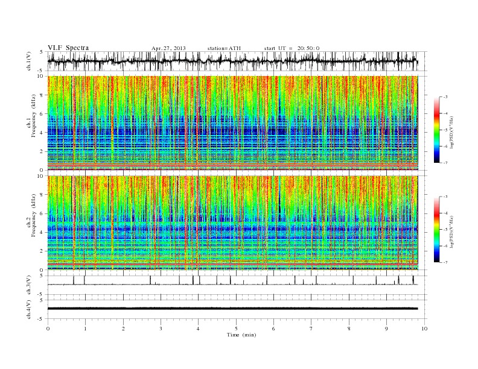Click the time axis tick label "10"
The height and width of the screenshot is (369, 478).
[424, 329]
